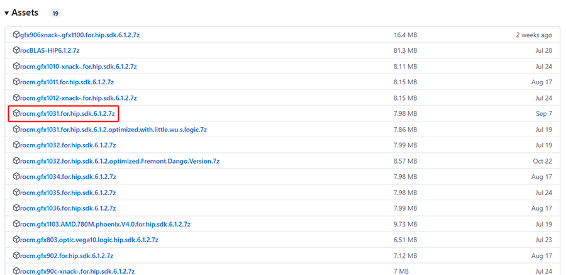Click package icon beside gfx906xnack-.gfx1100 file
The width and height of the screenshot is (566, 275).
click(x=16, y=35)
